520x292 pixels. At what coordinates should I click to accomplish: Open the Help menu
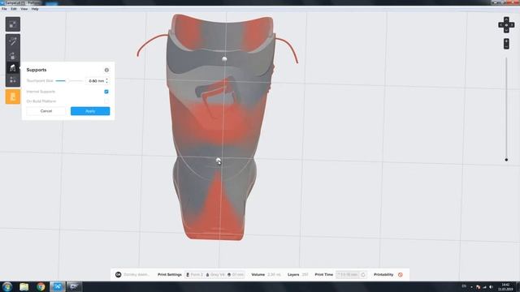click(35, 9)
